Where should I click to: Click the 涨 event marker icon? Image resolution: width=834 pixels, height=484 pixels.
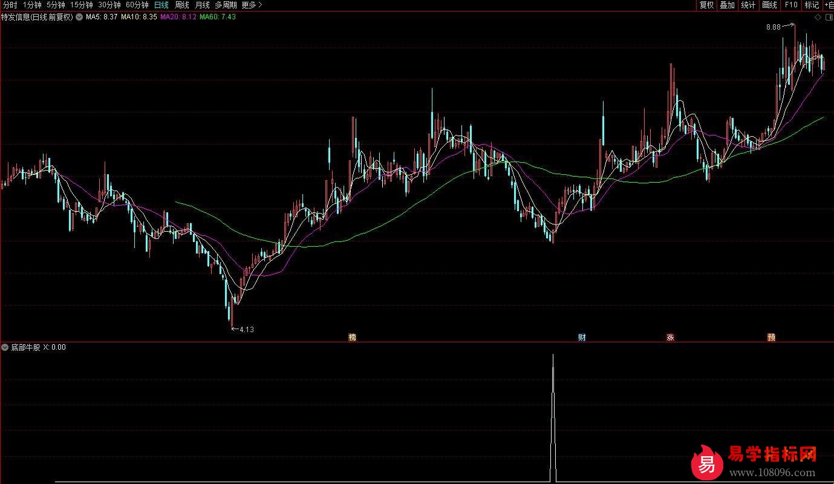670,338
